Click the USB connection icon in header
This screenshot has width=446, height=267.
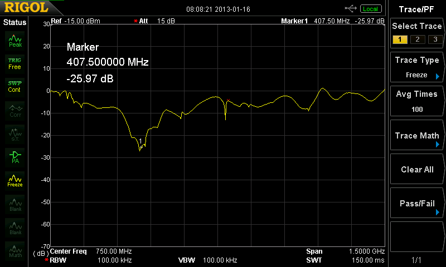pos(351,8)
